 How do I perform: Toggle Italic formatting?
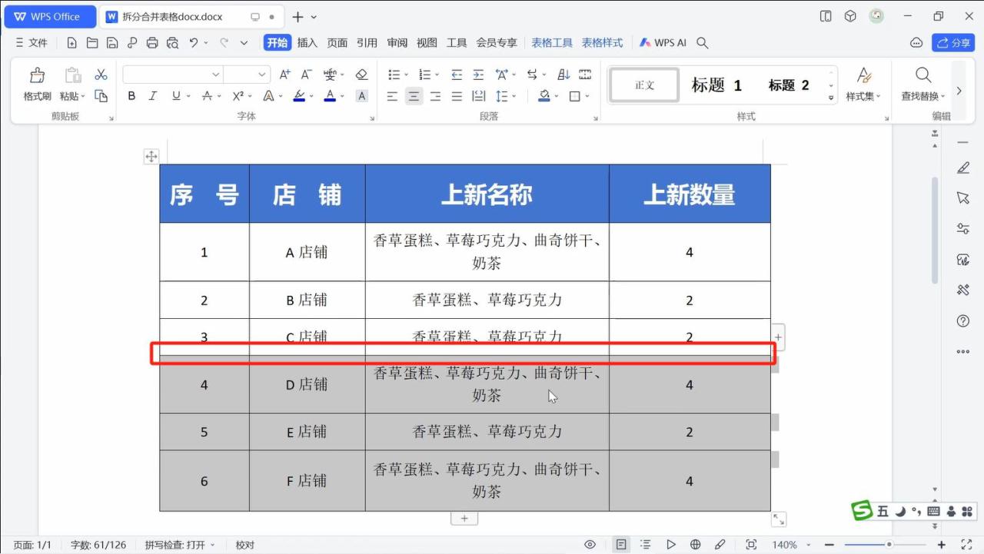click(x=152, y=96)
